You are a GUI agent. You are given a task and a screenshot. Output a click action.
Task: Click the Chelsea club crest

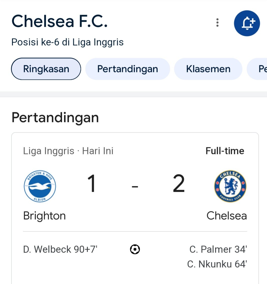[230, 186]
